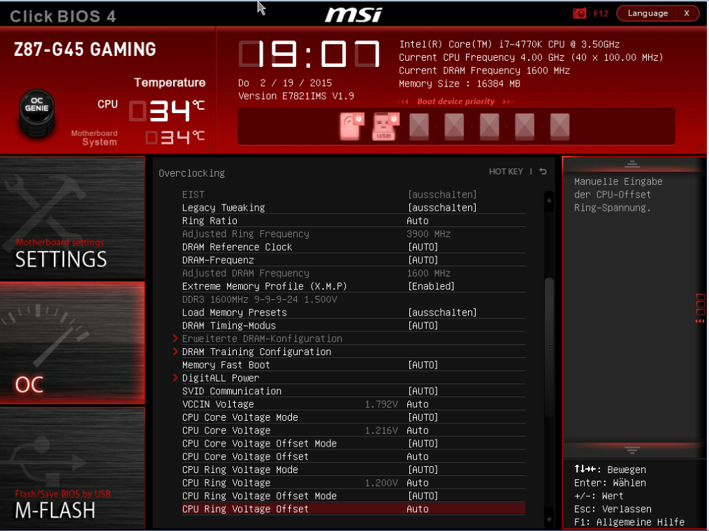This screenshot has height=531, width=709.
Task: Click the scrollbar down arrow in Overclocking list
Action: tap(549, 520)
